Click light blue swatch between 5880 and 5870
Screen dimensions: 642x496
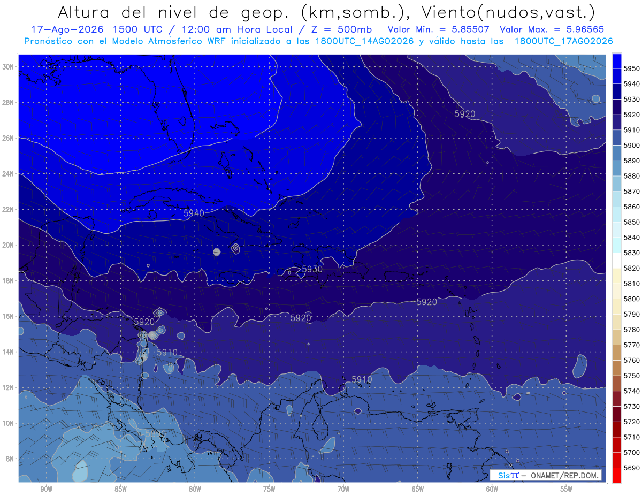[x=617, y=184]
